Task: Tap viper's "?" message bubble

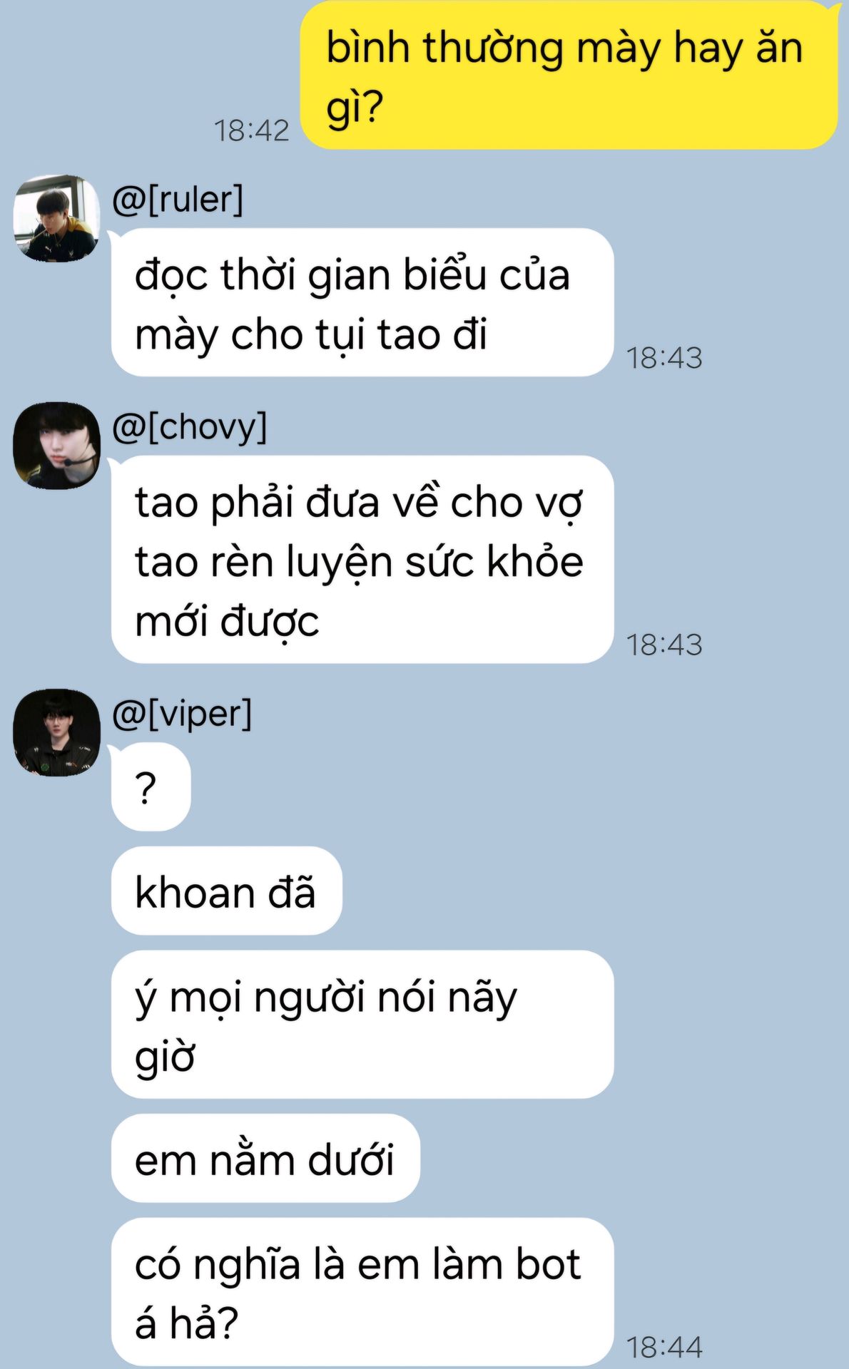Action: click(151, 787)
